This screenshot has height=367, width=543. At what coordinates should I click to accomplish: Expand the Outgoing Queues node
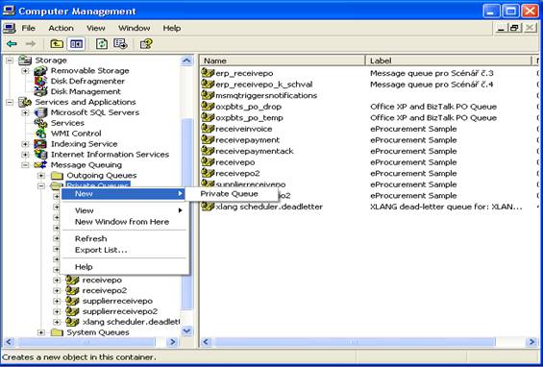41,175
